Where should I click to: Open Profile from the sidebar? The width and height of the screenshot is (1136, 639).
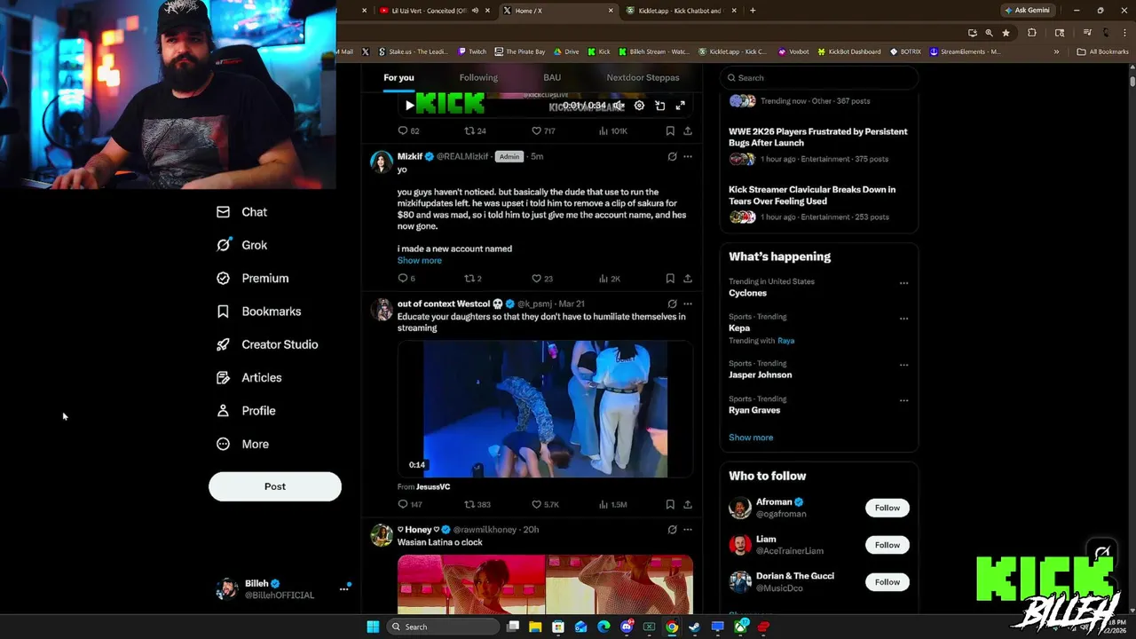(x=246, y=411)
